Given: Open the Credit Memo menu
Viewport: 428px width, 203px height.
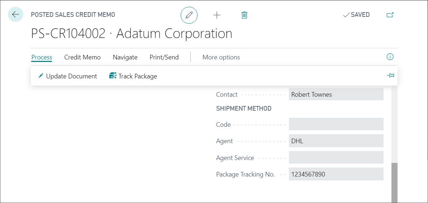Looking at the screenshot, I should pyautogui.click(x=82, y=57).
